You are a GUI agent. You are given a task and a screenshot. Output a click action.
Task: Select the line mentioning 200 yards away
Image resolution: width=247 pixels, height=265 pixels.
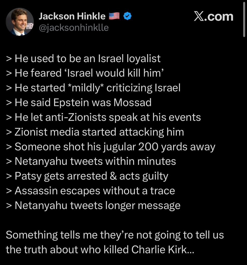[x=111, y=147]
